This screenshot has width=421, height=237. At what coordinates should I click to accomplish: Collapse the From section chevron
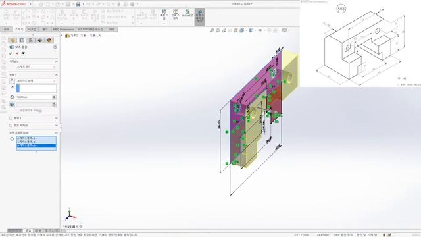[57, 61]
